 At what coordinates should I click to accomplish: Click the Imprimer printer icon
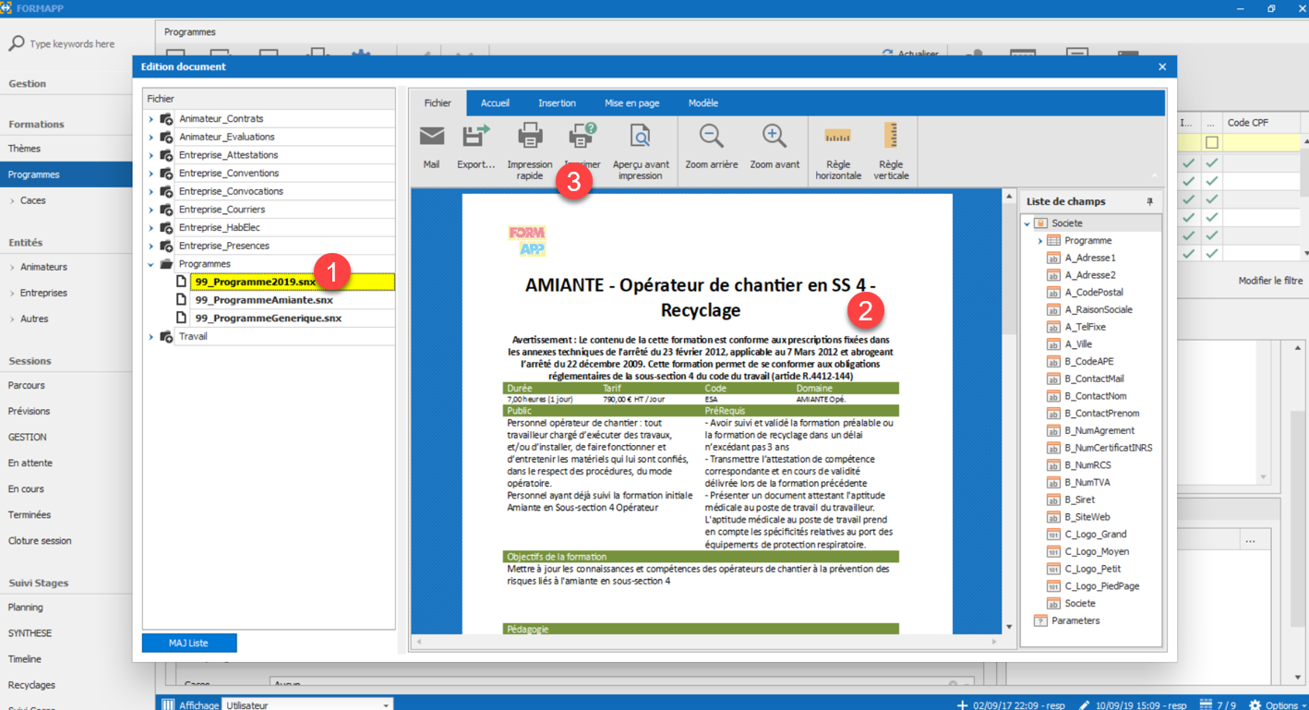[582, 137]
